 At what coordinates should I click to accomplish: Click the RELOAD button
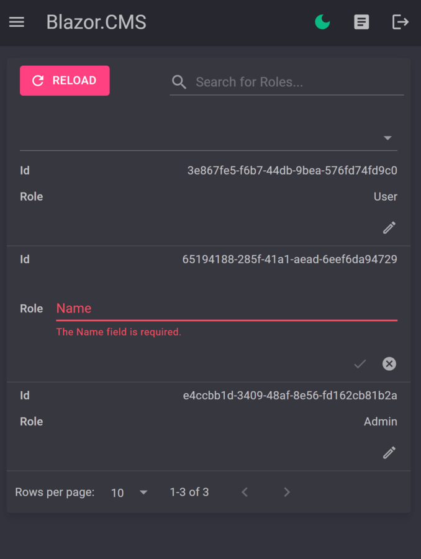[65, 81]
